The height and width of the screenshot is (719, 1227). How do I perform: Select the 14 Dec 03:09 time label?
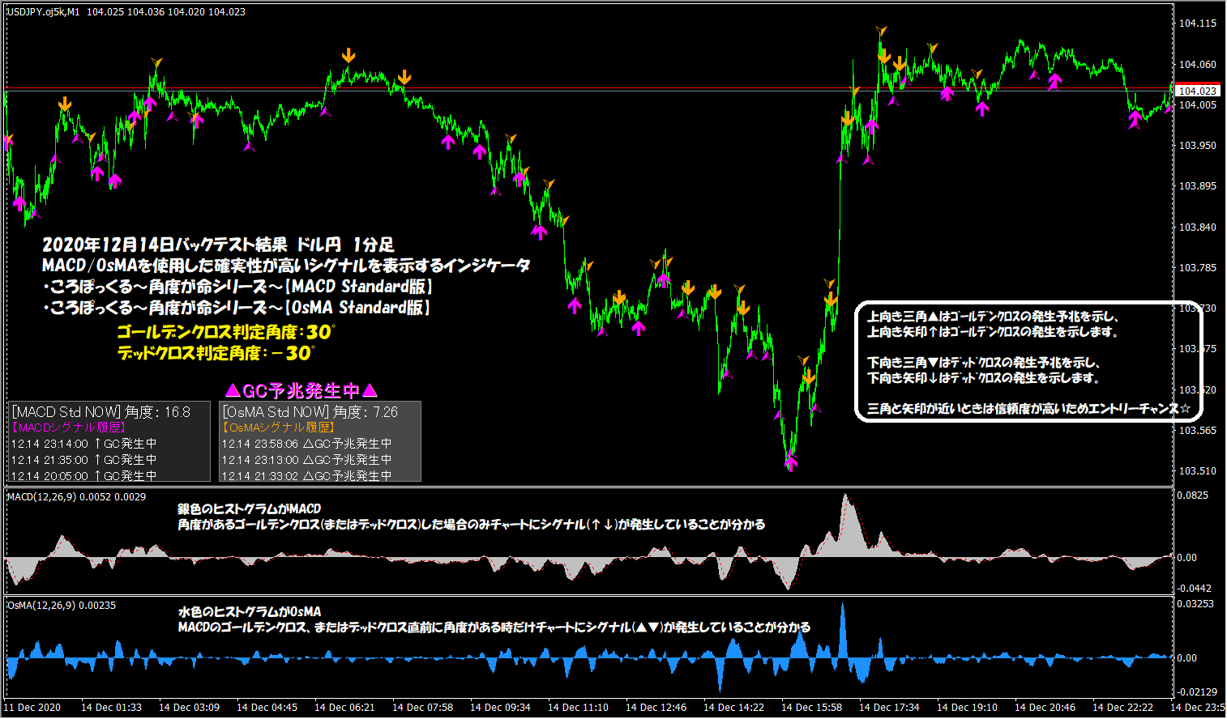click(189, 708)
